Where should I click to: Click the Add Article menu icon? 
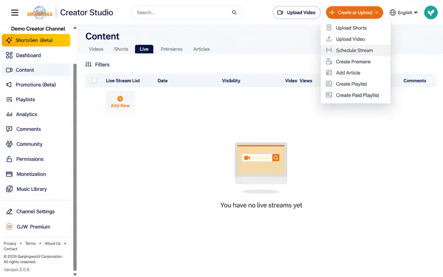329,73
